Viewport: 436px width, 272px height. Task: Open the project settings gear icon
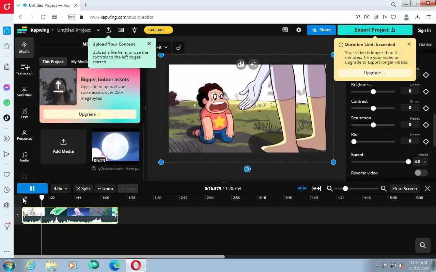299,30
